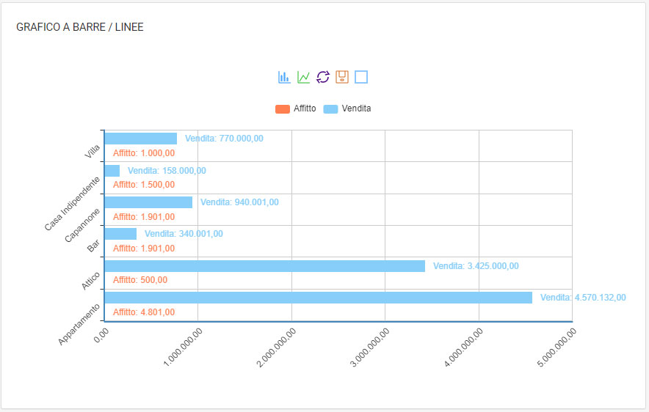649x412 pixels.
Task: Click the orange Affitto legend swatch
Action: point(283,108)
